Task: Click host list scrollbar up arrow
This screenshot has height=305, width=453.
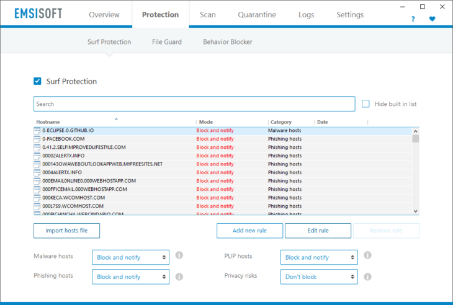Action: coord(415,131)
